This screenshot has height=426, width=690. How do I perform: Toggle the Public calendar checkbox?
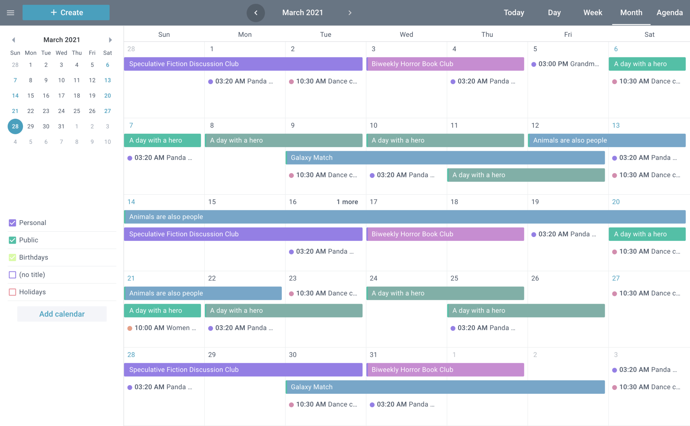pyautogui.click(x=12, y=240)
